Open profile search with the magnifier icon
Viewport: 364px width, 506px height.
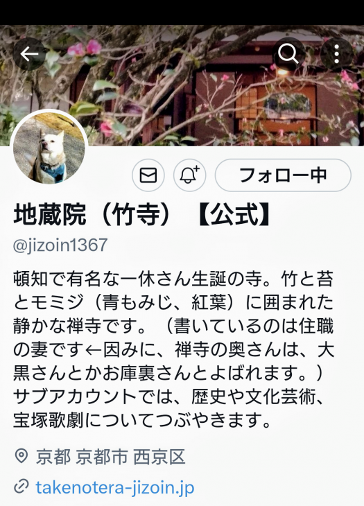(288, 53)
